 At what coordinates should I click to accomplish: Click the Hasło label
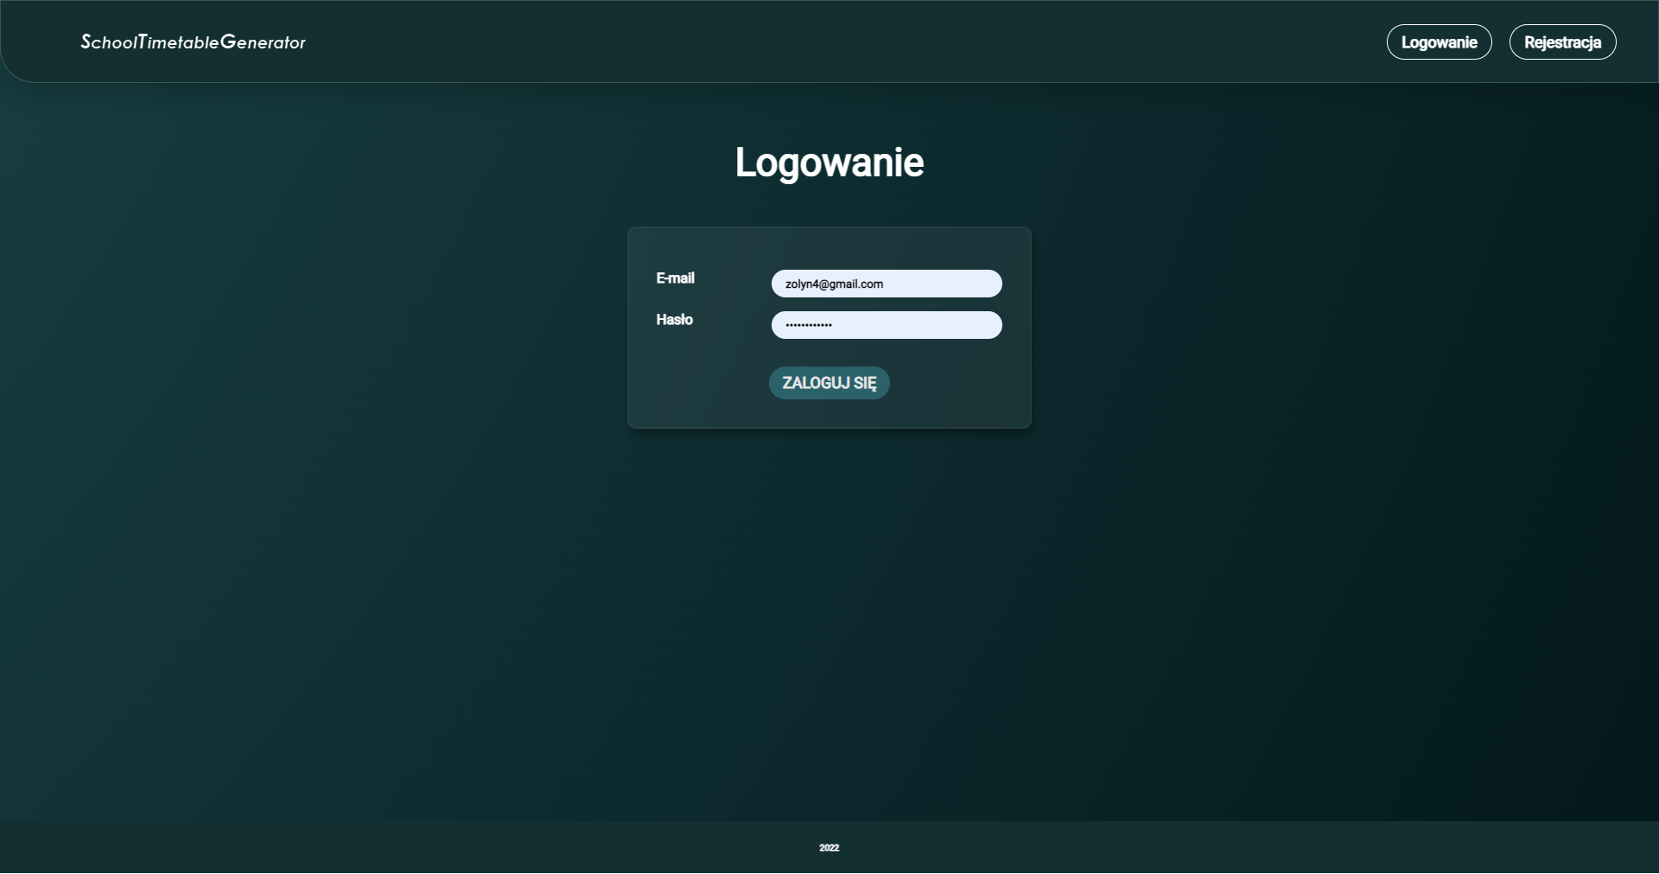674,319
